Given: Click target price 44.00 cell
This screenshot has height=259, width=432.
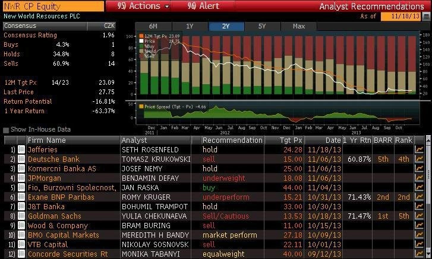Looking at the screenshot, I should (x=292, y=188).
